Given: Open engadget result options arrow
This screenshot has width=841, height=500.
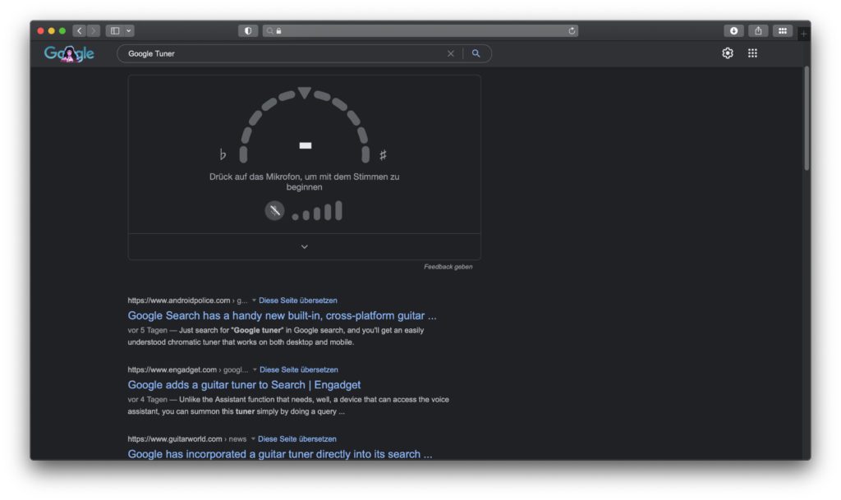Looking at the screenshot, I should [255, 369].
